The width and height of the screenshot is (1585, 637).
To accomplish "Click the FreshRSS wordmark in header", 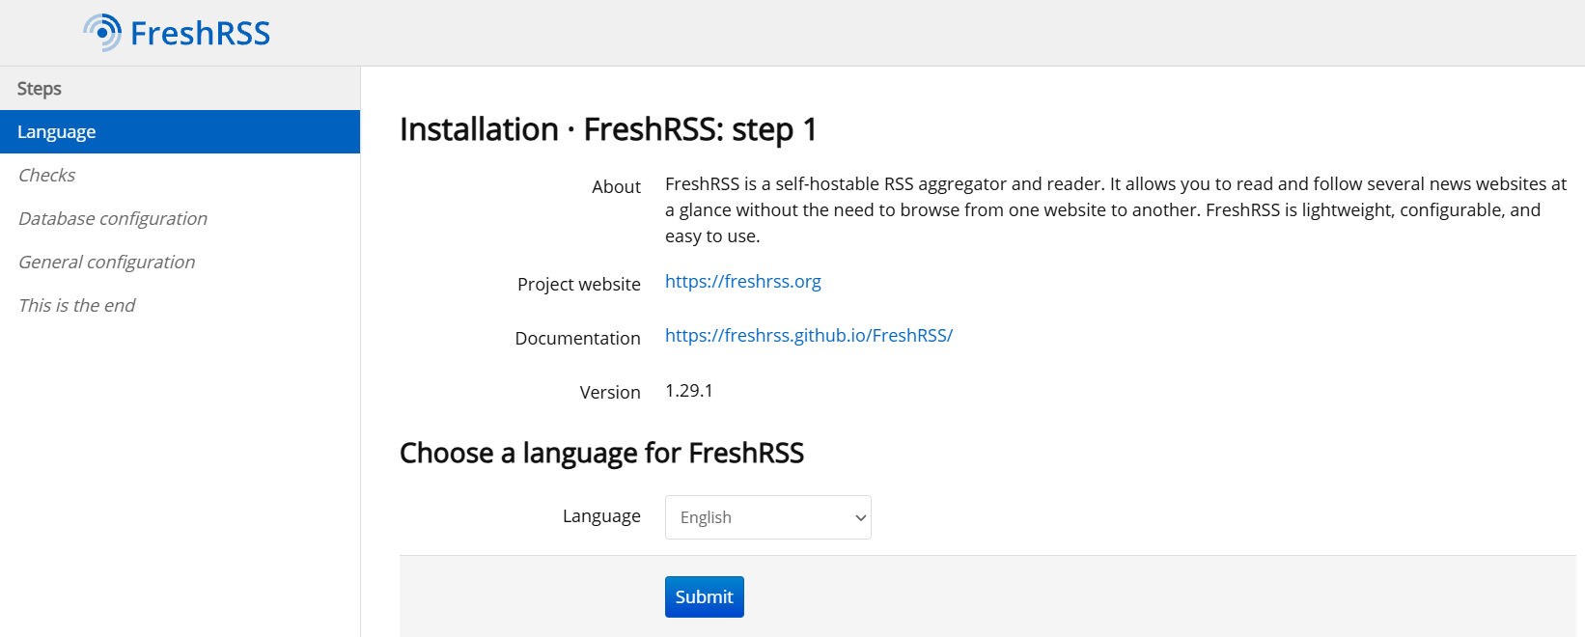I will click(x=200, y=33).
